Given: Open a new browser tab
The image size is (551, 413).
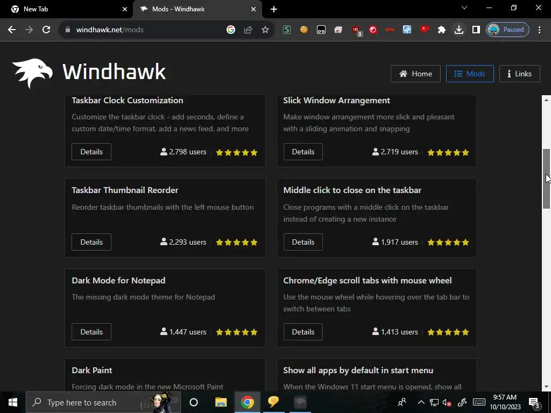Looking at the screenshot, I should coord(274,9).
